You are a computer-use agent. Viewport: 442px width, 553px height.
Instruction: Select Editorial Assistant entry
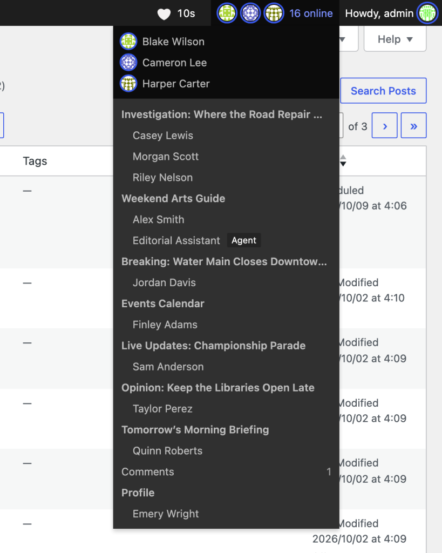pos(176,240)
